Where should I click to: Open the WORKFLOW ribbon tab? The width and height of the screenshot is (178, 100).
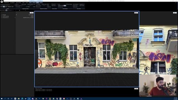pos(6,2)
